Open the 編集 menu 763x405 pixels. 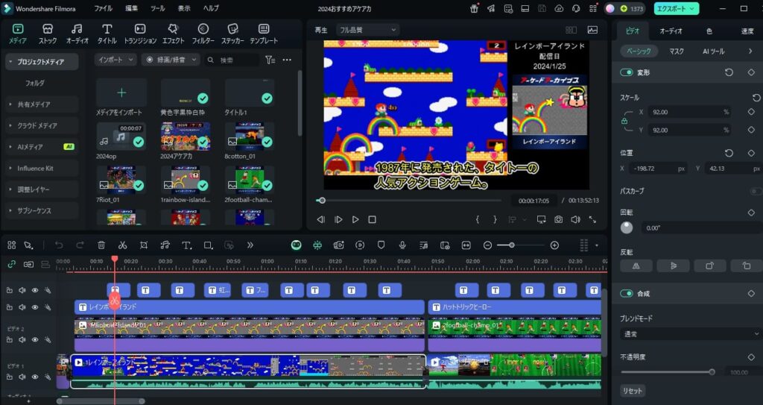click(131, 9)
